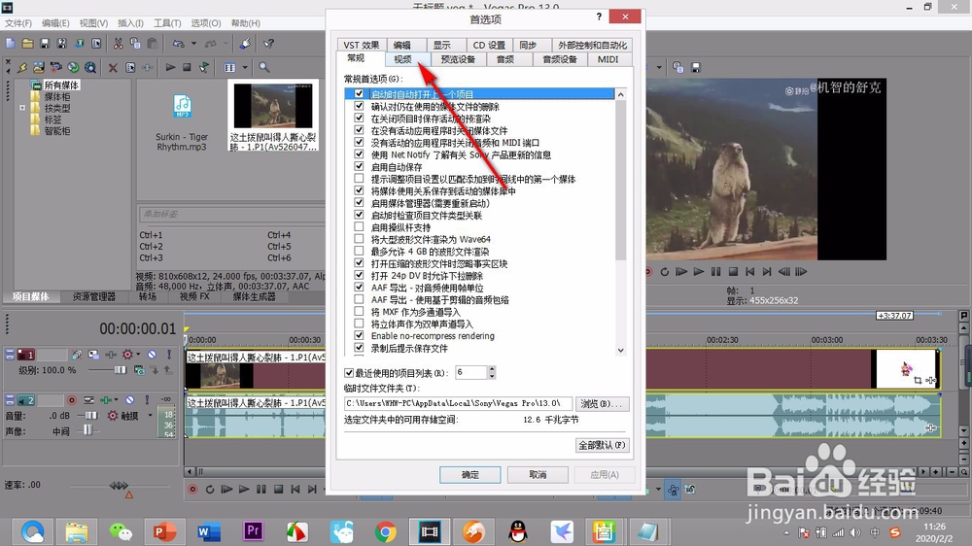Switch to the 资源管理器 panel tab
Image resolution: width=972 pixels, height=546 pixels.
point(93,297)
